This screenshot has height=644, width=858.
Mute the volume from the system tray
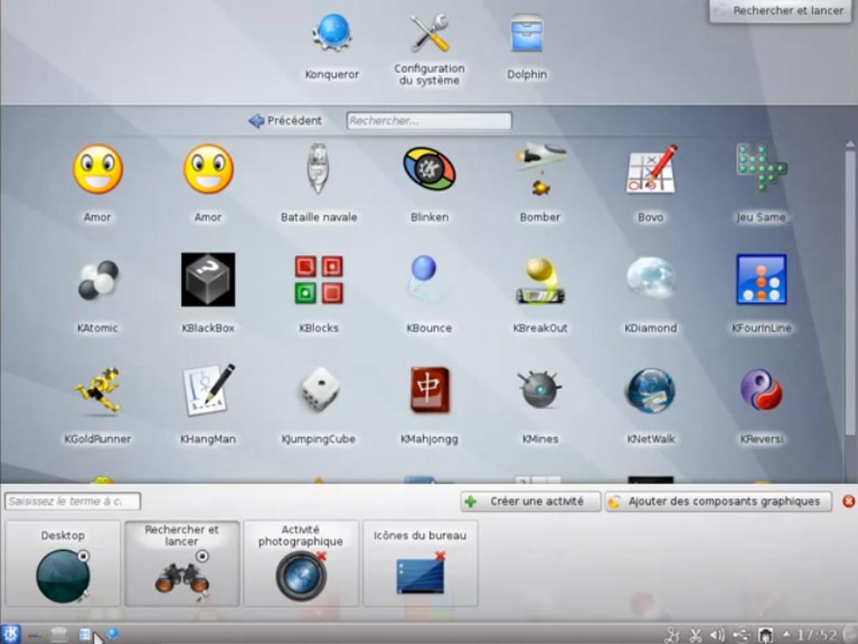click(x=717, y=635)
